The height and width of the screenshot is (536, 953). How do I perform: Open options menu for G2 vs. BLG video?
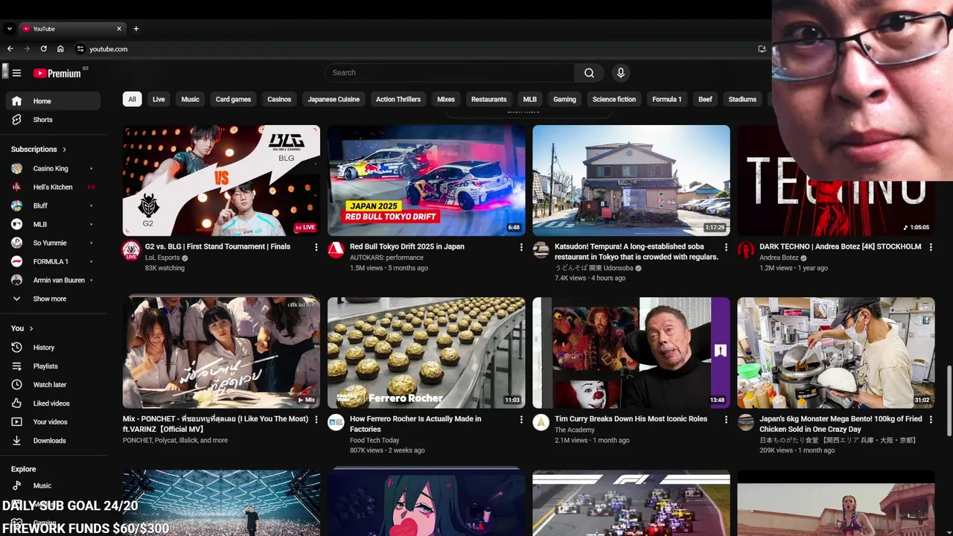[x=316, y=247]
